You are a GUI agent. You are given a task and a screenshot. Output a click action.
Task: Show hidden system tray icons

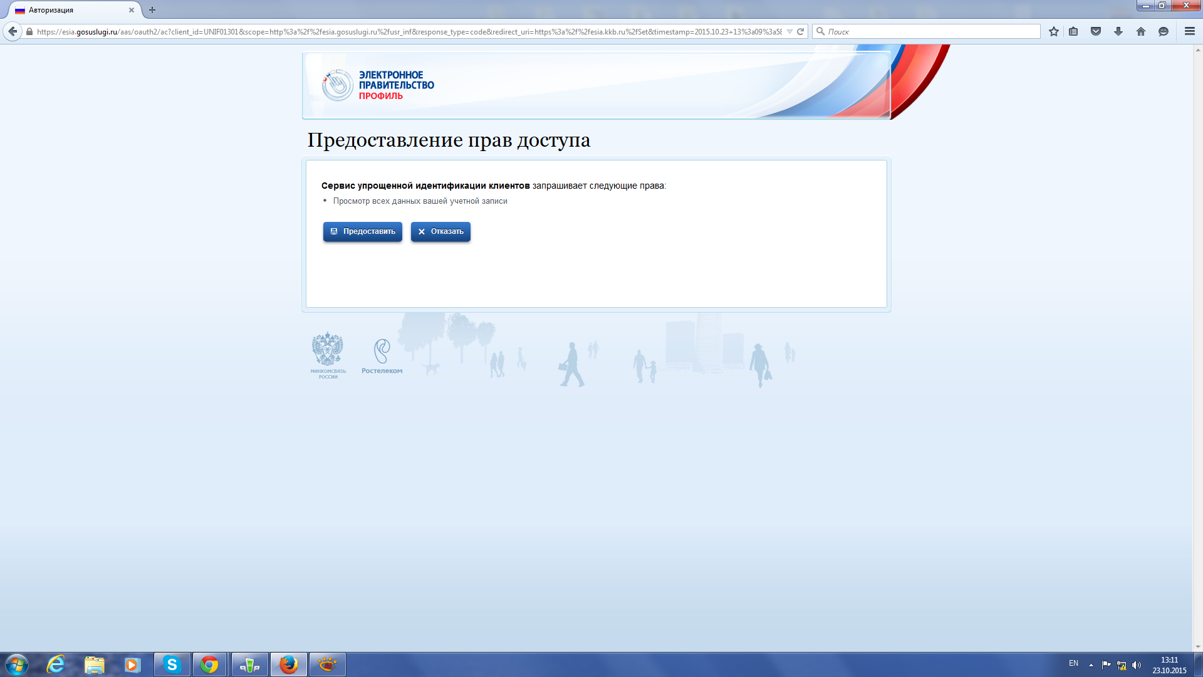1091,664
